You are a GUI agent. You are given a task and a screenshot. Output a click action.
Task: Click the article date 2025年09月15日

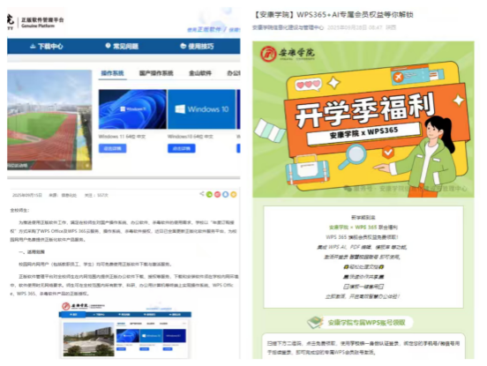point(27,195)
